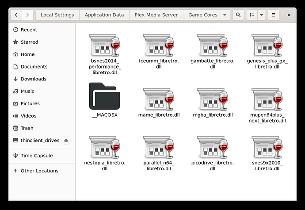Go forward with the right arrow button
This screenshot has width=305, height=210.
27,15
